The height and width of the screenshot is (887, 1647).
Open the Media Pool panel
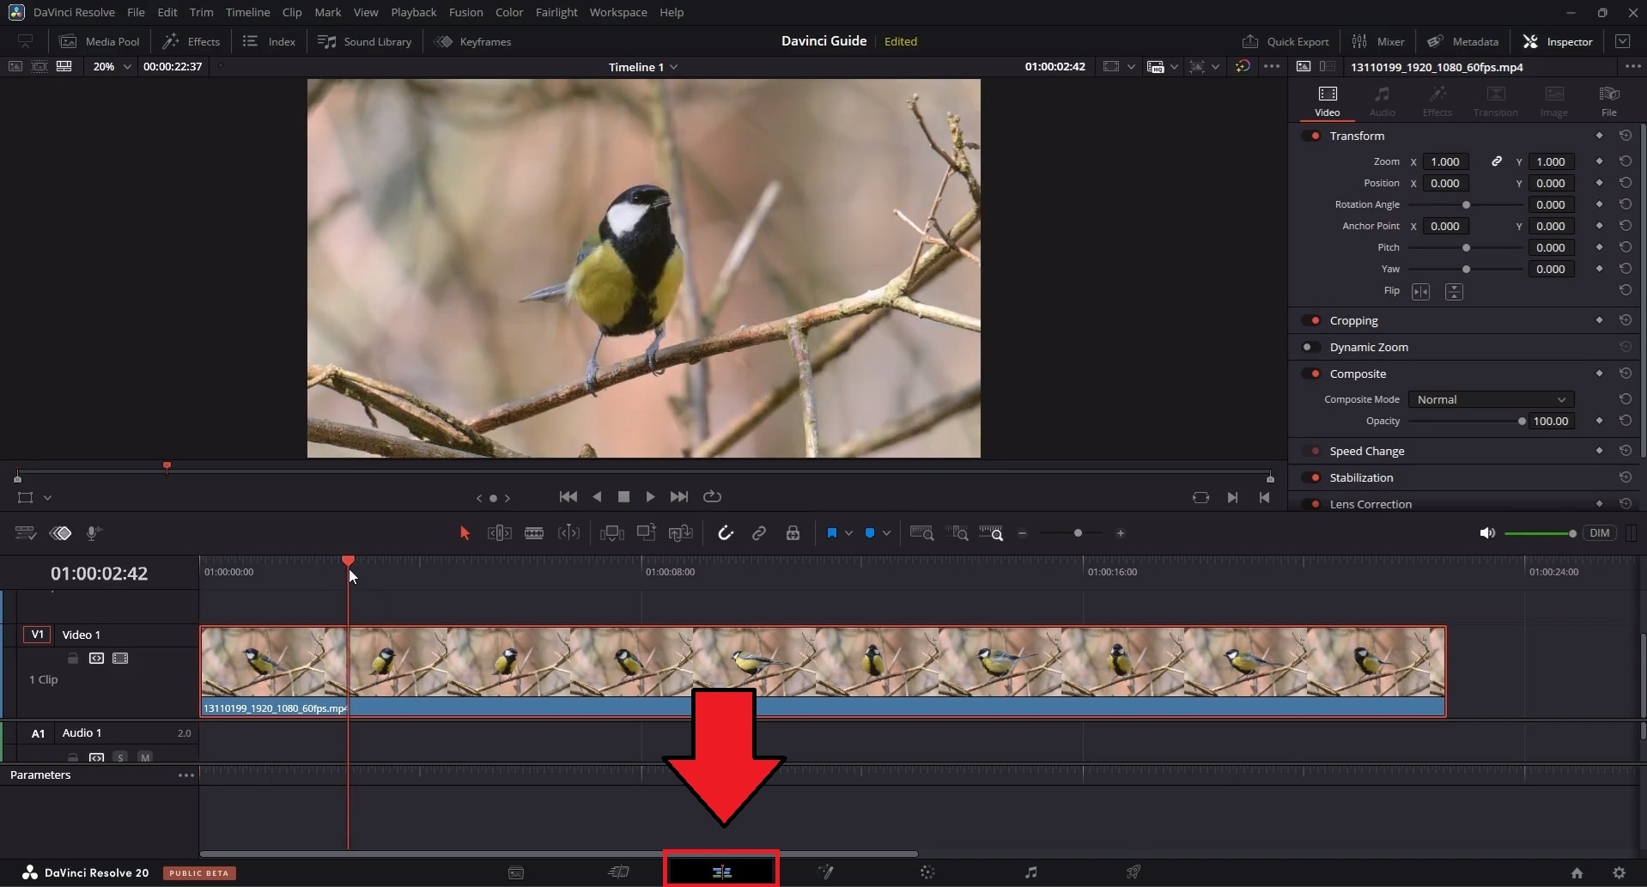(100, 41)
